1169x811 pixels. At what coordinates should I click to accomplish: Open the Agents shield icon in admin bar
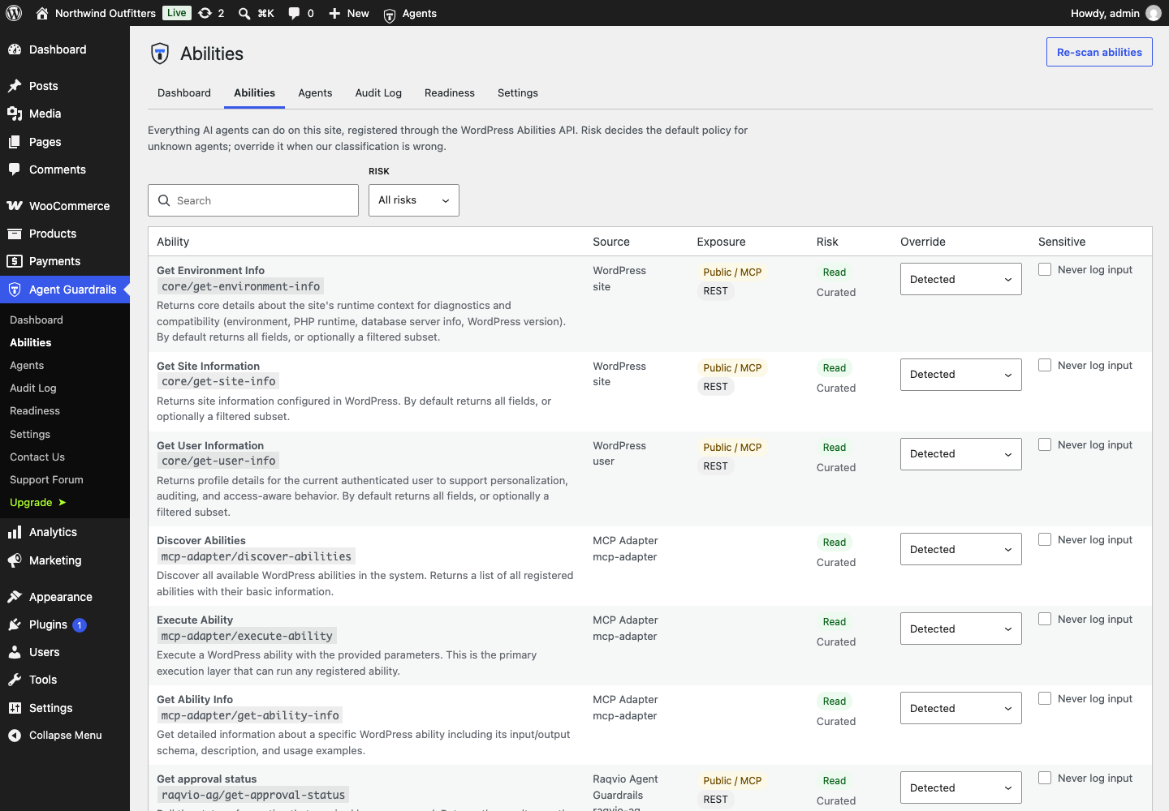(390, 14)
